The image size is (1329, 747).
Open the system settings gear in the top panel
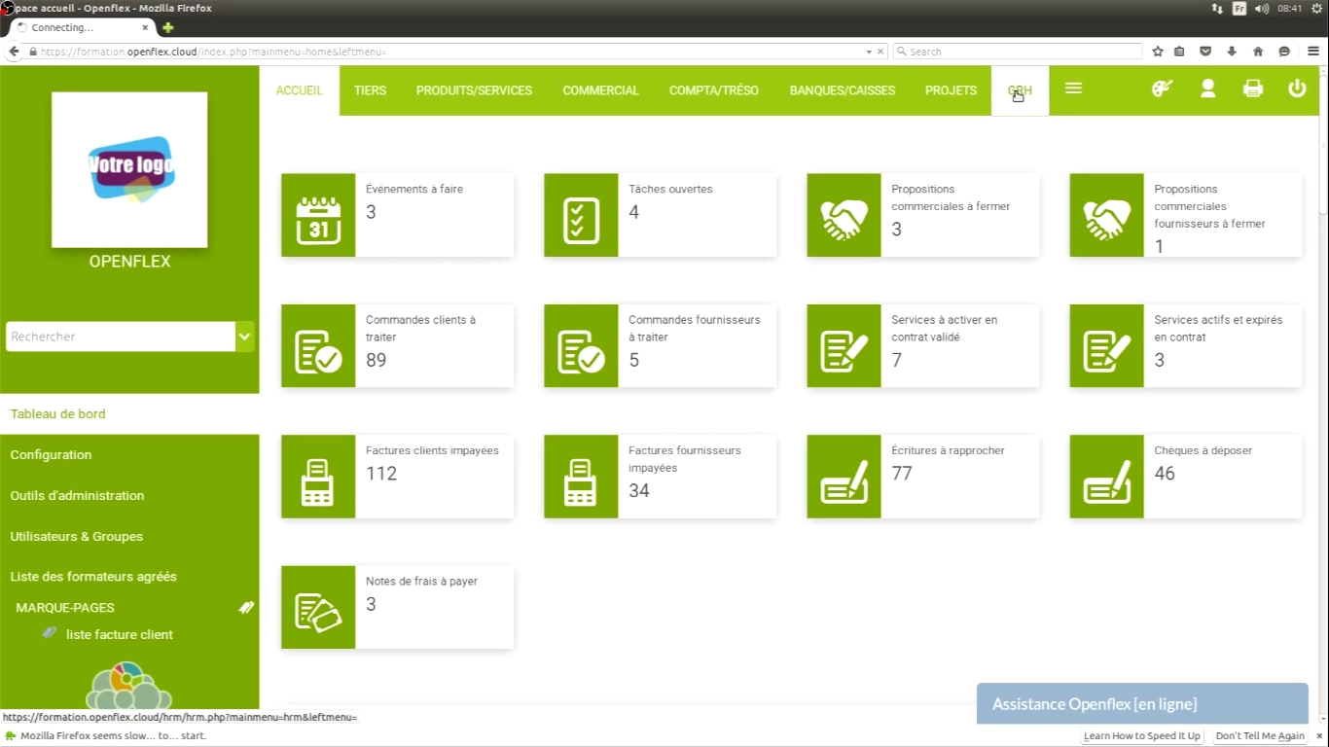[x=1316, y=8]
